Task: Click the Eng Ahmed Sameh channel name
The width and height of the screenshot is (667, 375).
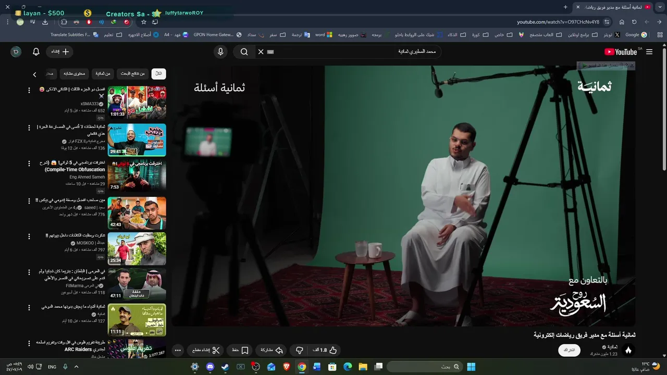Action: [x=87, y=177]
